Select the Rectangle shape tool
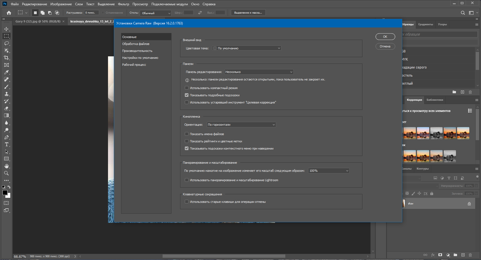481x260 pixels. pyautogui.click(x=6, y=159)
